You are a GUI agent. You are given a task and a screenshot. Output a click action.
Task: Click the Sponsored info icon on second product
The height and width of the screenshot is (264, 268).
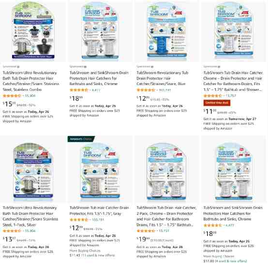85,67
